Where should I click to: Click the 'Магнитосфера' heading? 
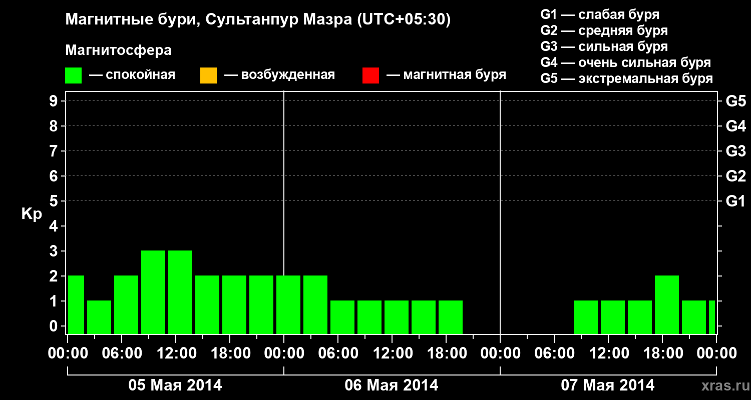tap(119, 50)
